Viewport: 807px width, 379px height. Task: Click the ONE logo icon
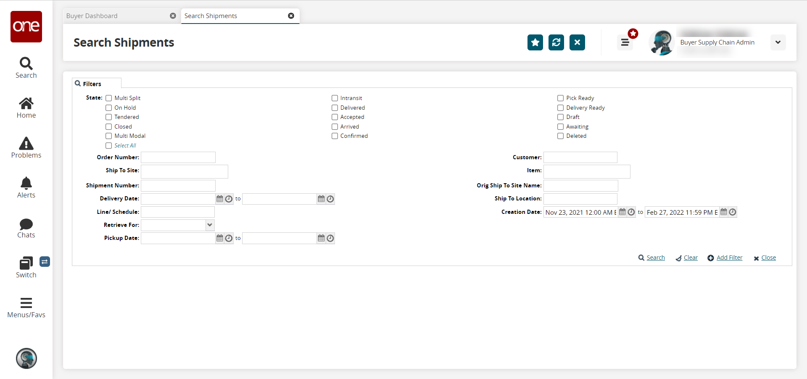click(x=26, y=26)
